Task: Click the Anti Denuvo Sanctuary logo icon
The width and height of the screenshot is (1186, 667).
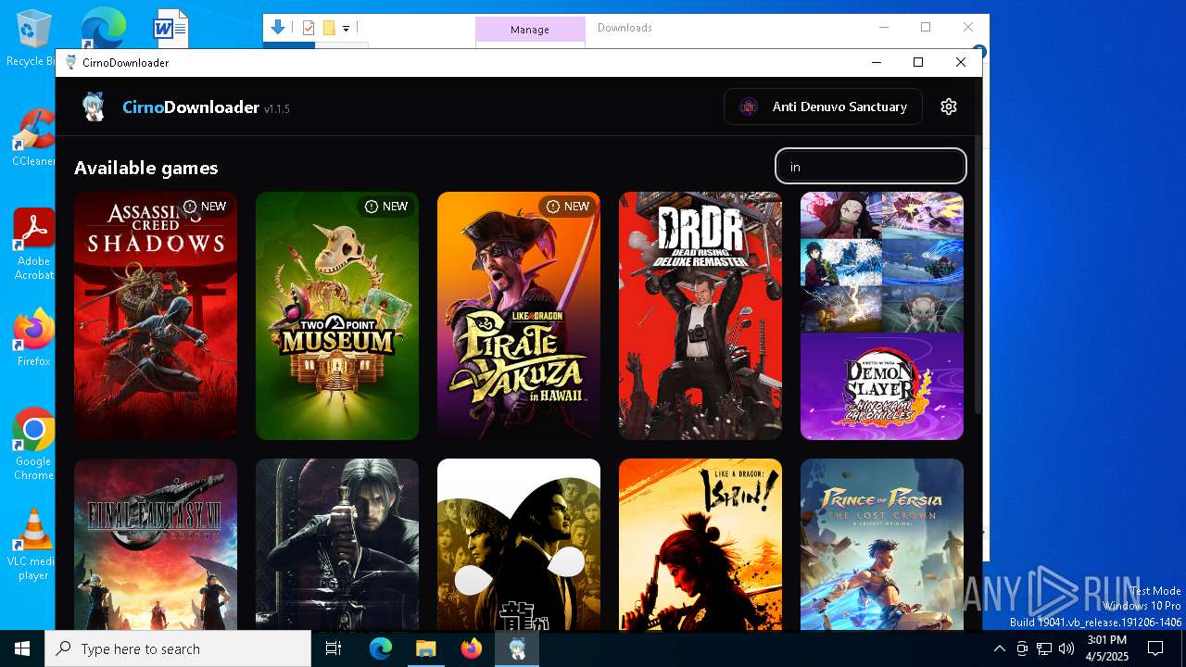Action: 749,107
